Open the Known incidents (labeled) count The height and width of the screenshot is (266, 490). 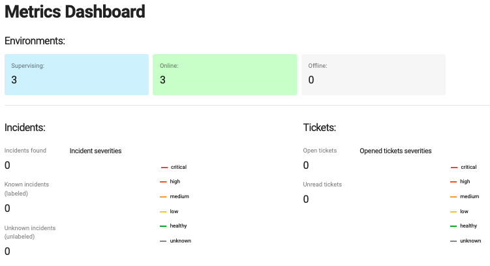coord(7,209)
